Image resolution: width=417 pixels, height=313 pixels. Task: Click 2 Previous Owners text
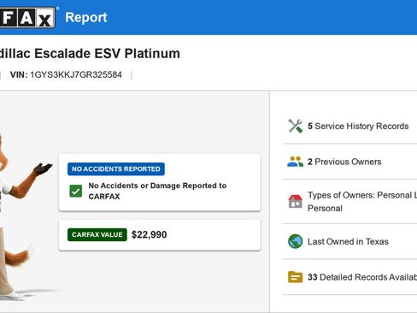pyautogui.click(x=344, y=162)
